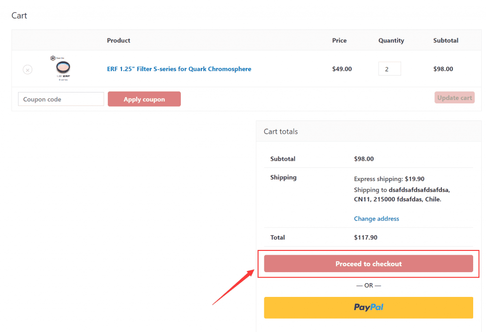
Task: Open the ERF 1.25" Filter product link
Action: tap(179, 69)
